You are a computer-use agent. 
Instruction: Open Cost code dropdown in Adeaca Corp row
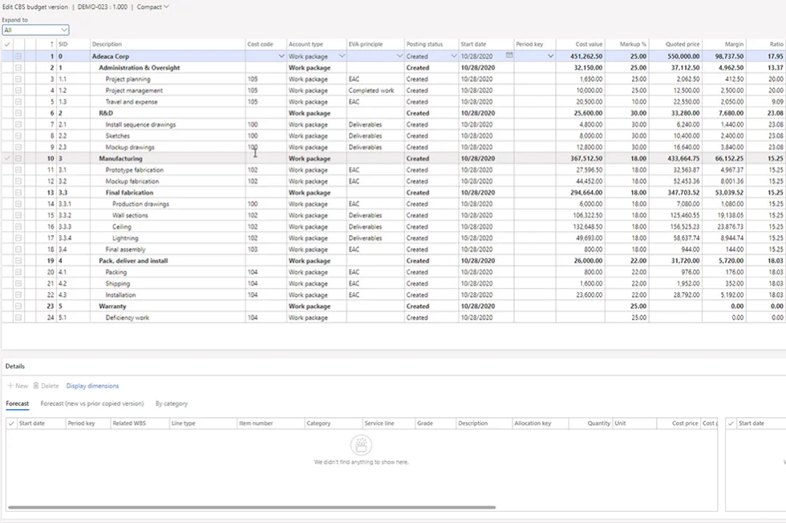click(282, 56)
